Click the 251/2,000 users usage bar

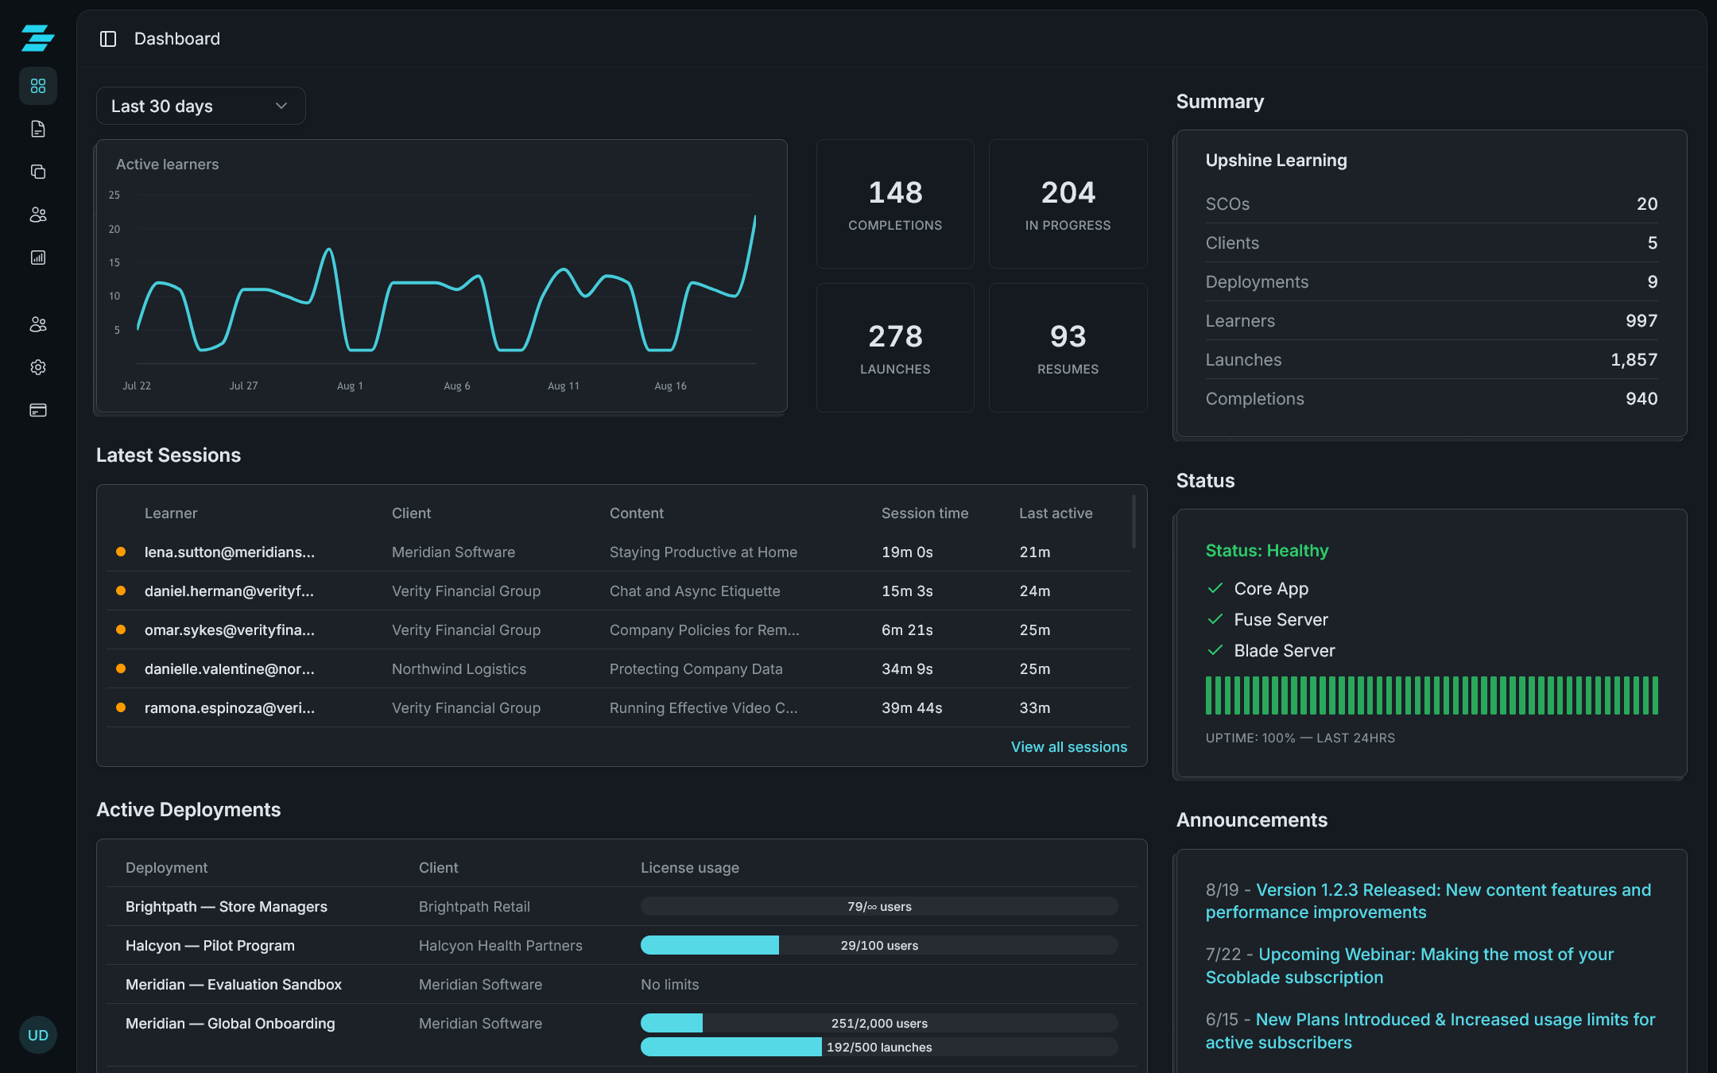[879, 1023]
